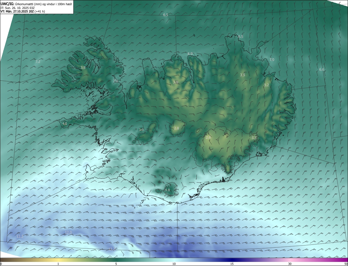Select the 30 mark on the legend bar

click(x=290, y=264)
